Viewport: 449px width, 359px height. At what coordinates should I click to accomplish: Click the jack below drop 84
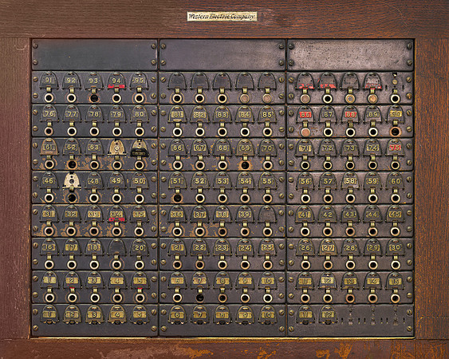(245, 132)
